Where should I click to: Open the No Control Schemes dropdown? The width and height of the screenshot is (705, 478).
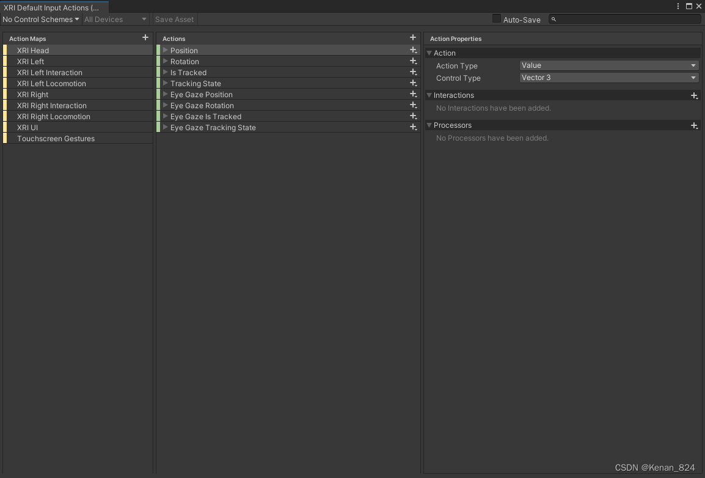pos(40,19)
